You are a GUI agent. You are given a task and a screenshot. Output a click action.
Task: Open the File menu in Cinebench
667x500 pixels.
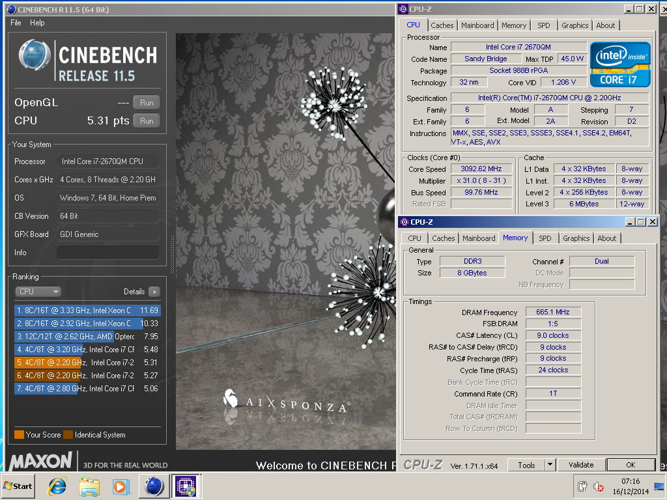pyautogui.click(x=16, y=23)
